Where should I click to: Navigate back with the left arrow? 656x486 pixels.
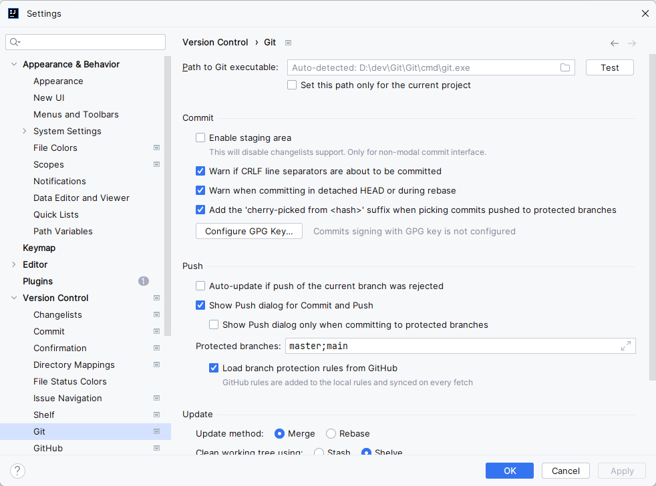614,43
